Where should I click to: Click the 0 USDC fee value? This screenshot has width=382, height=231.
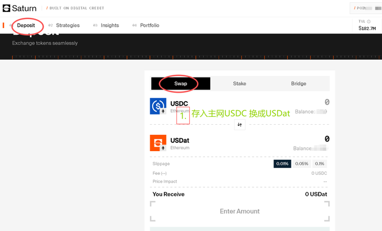click(x=319, y=173)
